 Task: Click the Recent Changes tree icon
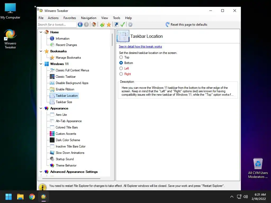tap(52, 45)
